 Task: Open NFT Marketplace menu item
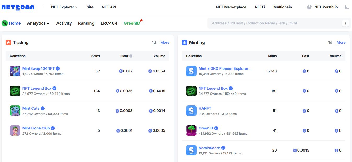point(231,7)
